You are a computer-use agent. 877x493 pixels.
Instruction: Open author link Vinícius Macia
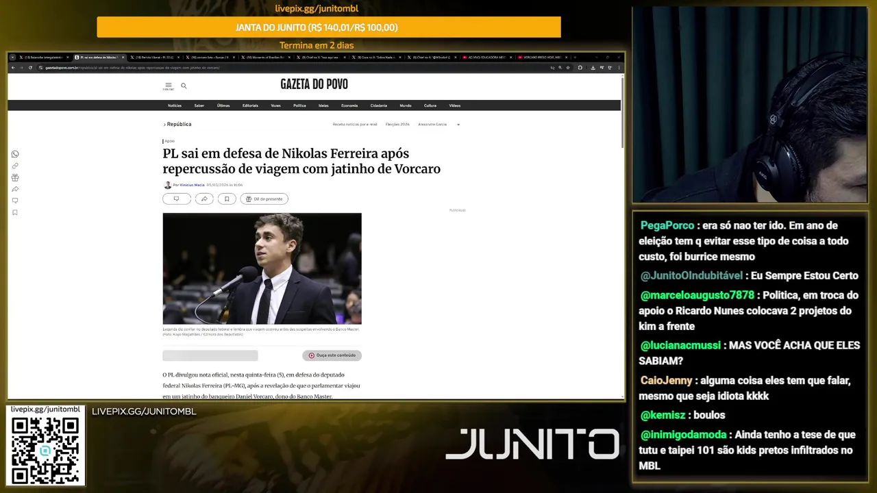coord(193,185)
